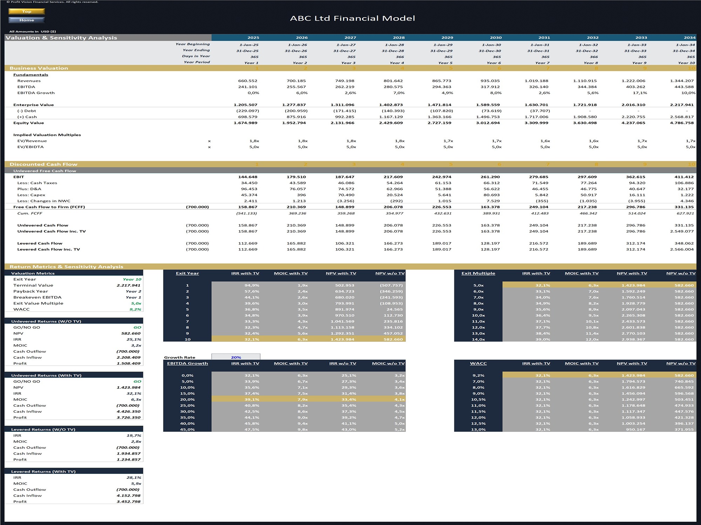Image resolution: width=701 pixels, height=525 pixels.
Task: Select EBITDA Growth 20,0% highlighted row label
Action: pyautogui.click(x=187, y=399)
